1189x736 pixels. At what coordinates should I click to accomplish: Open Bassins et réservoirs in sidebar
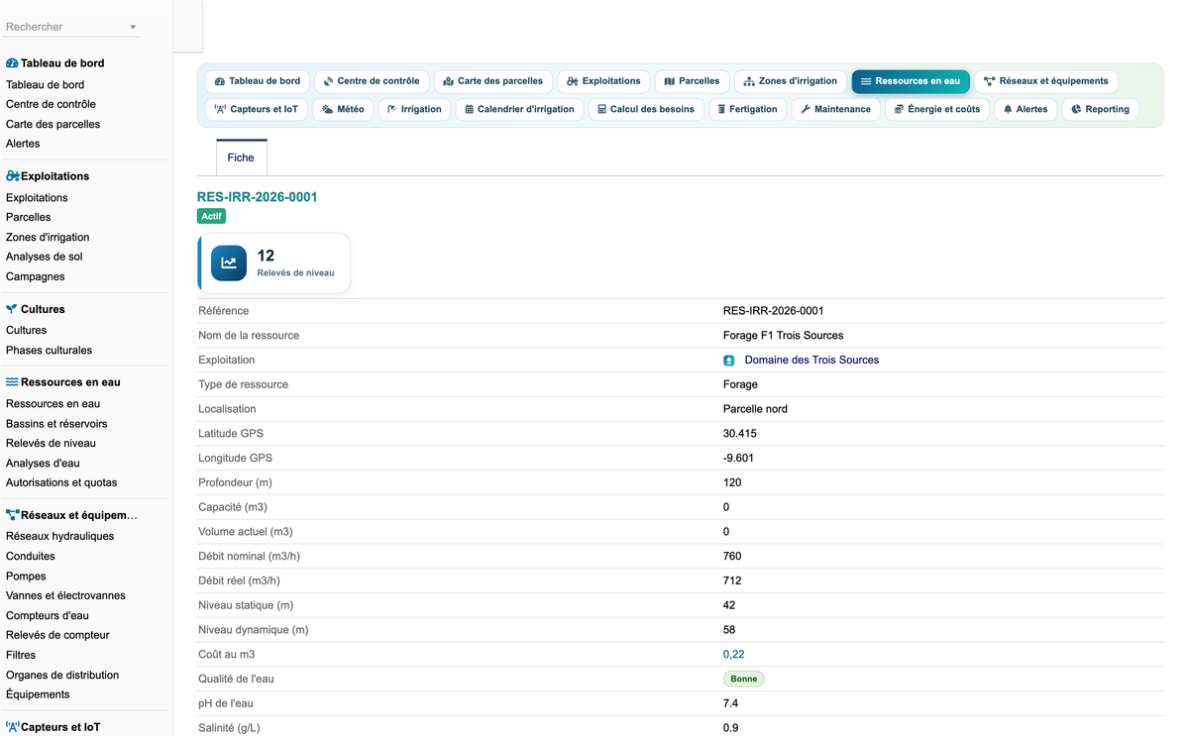pos(56,424)
